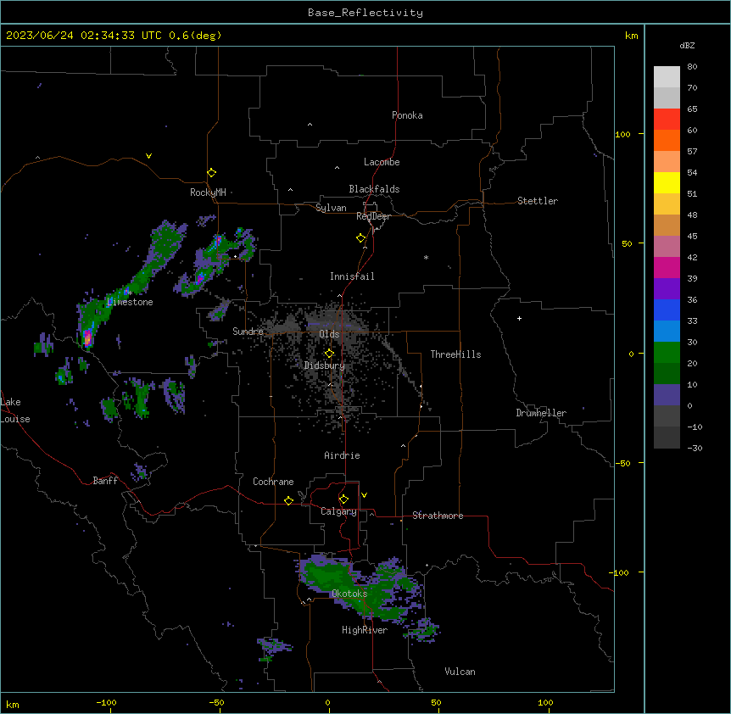Click the yellow V marker northeast of Calgary
Image resolution: width=731 pixels, height=714 pixels.
364,495
